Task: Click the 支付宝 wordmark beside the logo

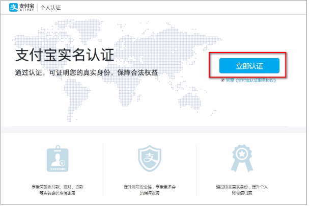Action: point(25,6)
